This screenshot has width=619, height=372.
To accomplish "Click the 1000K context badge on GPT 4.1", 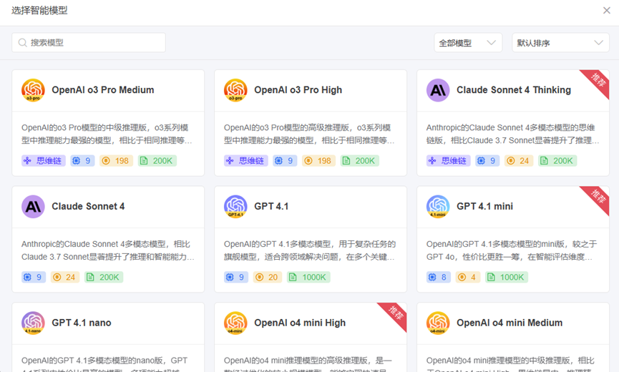I will 308,277.
